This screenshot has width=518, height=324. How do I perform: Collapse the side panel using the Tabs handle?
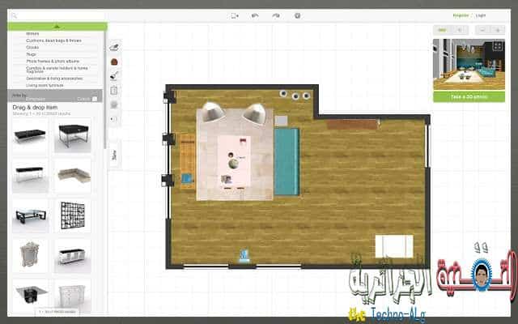point(114,156)
